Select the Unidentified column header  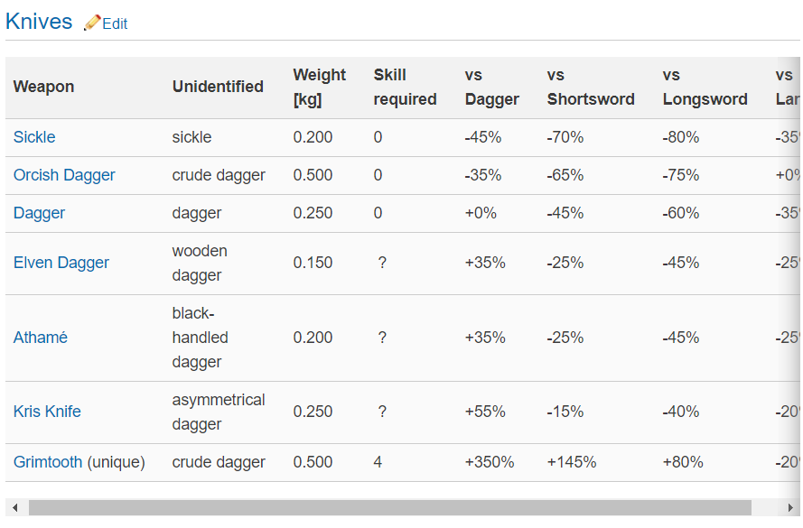coord(218,87)
